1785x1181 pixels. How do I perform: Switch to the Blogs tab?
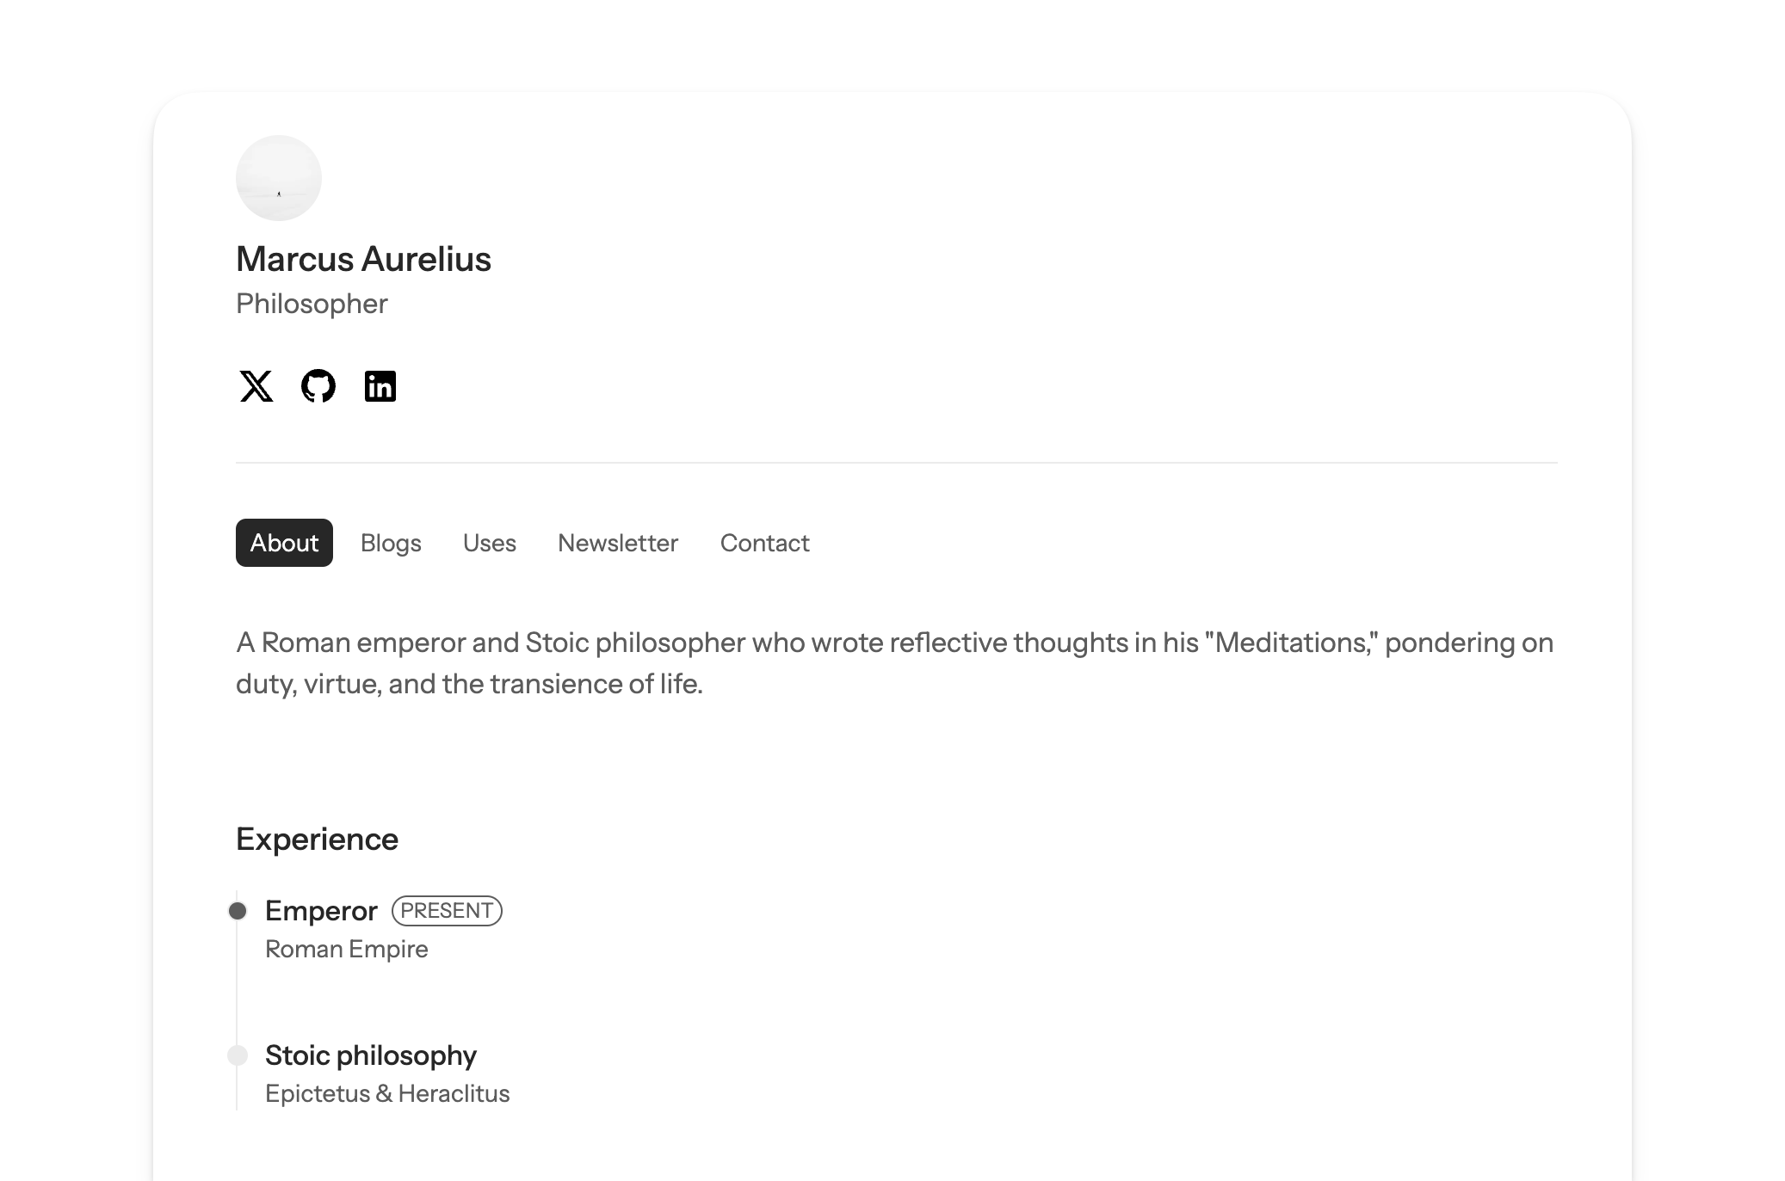click(x=391, y=543)
